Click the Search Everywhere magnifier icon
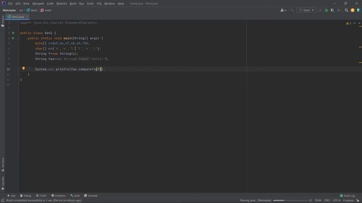This screenshot has width=362, height=203. point(346,10)
